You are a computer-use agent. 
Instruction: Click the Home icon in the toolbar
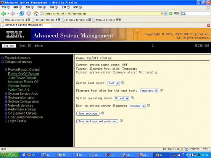click(36, 13)
